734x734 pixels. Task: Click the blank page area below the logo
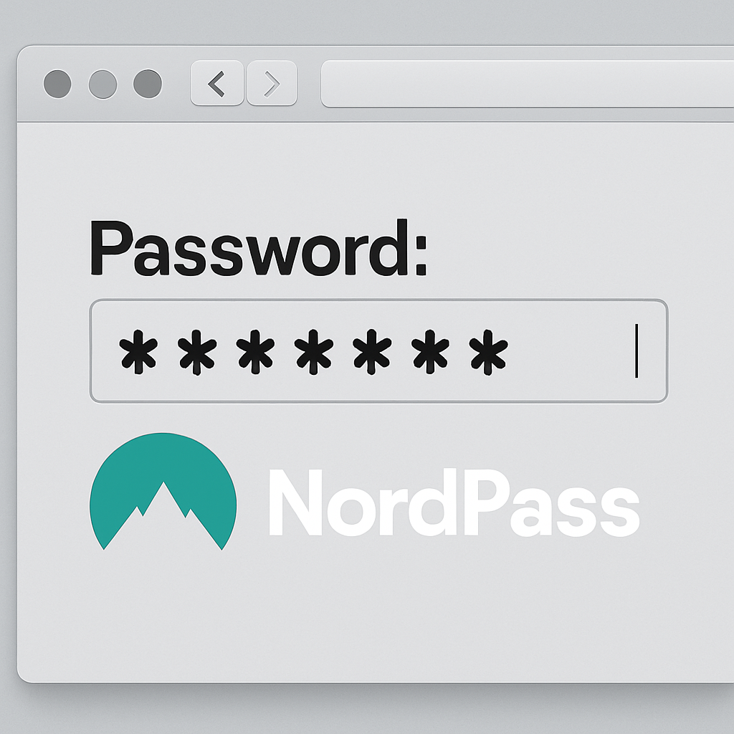[374, 618]
